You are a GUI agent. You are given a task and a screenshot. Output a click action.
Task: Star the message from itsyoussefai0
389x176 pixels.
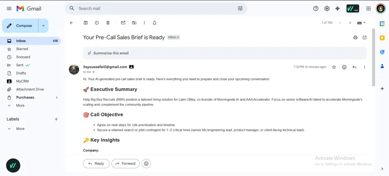(x=334, y=67)
